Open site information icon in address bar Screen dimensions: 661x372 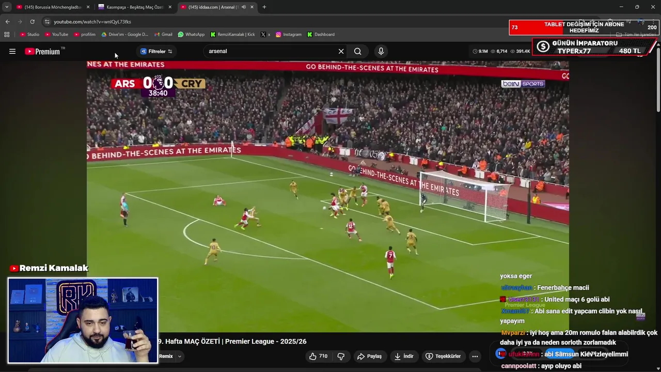coord(47,22)
